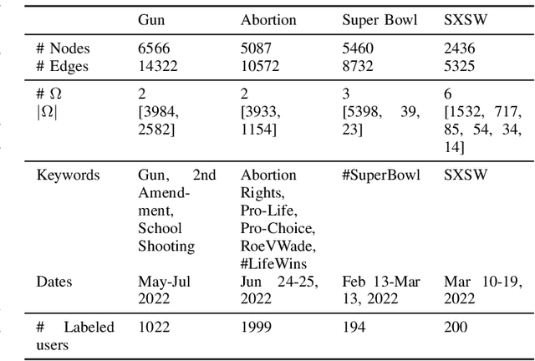Viewport: 535px width, 361px height.
Task: Select the SXSW column header
Action: [461, 19]
